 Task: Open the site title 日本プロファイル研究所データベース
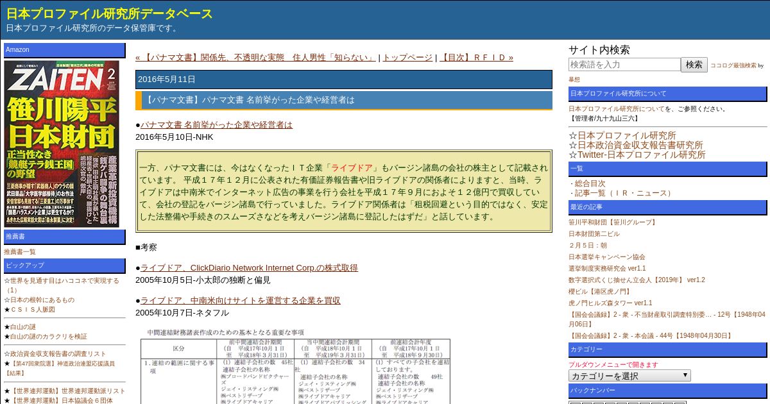click(x=110, y=14)
